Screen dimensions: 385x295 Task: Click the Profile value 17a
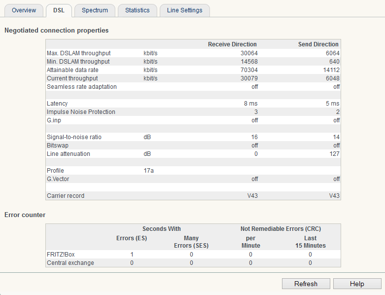[149, 171]
